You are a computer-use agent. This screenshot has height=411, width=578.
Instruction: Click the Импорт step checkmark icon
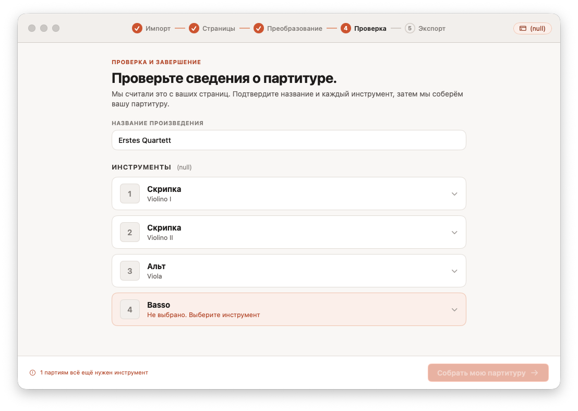pos(137,28)
